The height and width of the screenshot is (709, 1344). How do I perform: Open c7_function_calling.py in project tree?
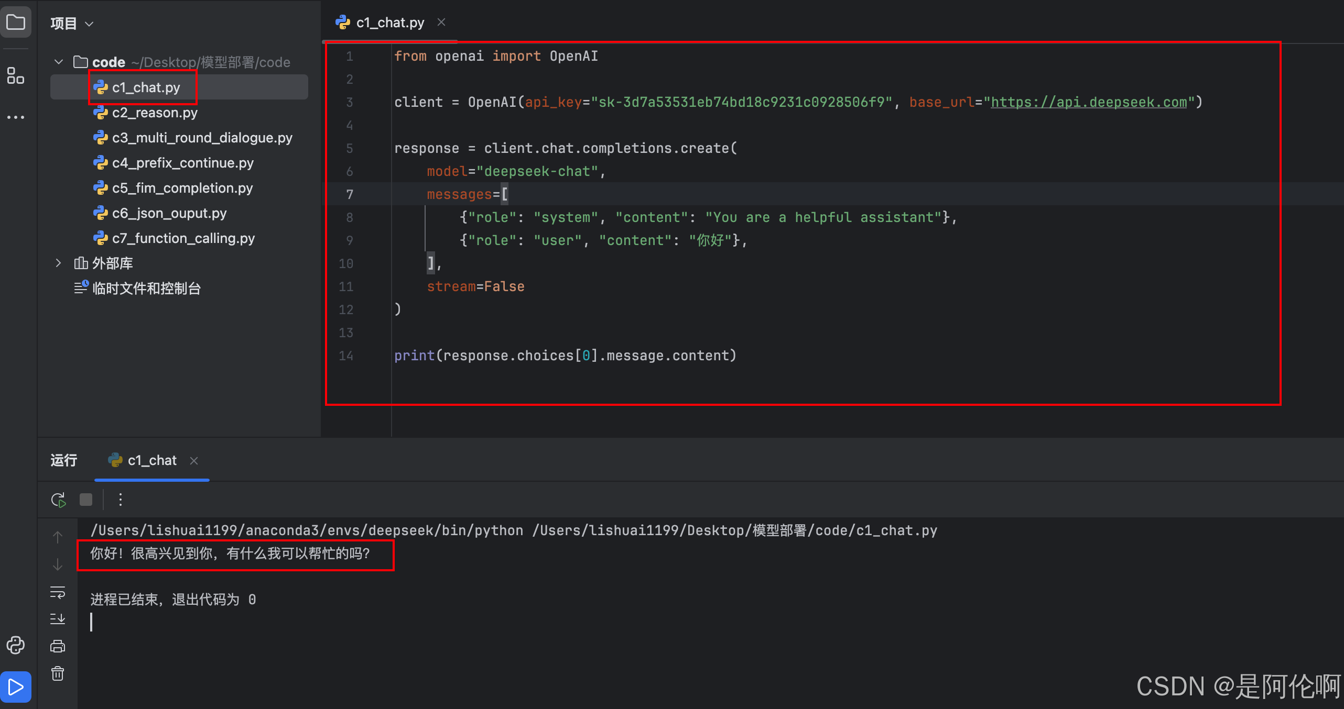pos(183,238)
